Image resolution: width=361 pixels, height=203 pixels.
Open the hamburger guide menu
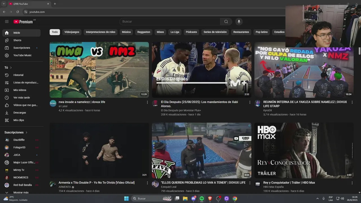point(7,22)
